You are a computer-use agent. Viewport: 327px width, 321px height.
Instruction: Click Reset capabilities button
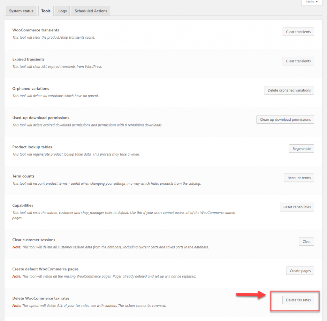click(297, 207)
